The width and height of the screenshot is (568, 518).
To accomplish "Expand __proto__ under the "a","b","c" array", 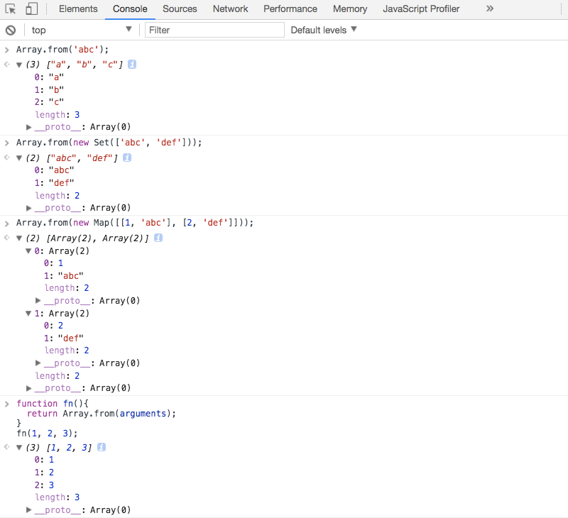I will [x=28, y=127].
